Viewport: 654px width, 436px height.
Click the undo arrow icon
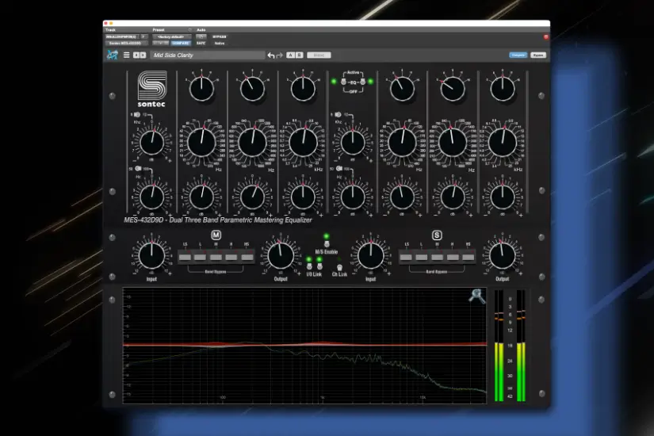(271, 55)
